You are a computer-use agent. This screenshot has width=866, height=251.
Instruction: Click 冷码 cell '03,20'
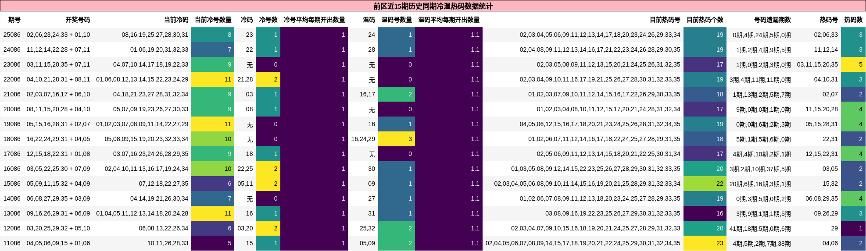245,228
